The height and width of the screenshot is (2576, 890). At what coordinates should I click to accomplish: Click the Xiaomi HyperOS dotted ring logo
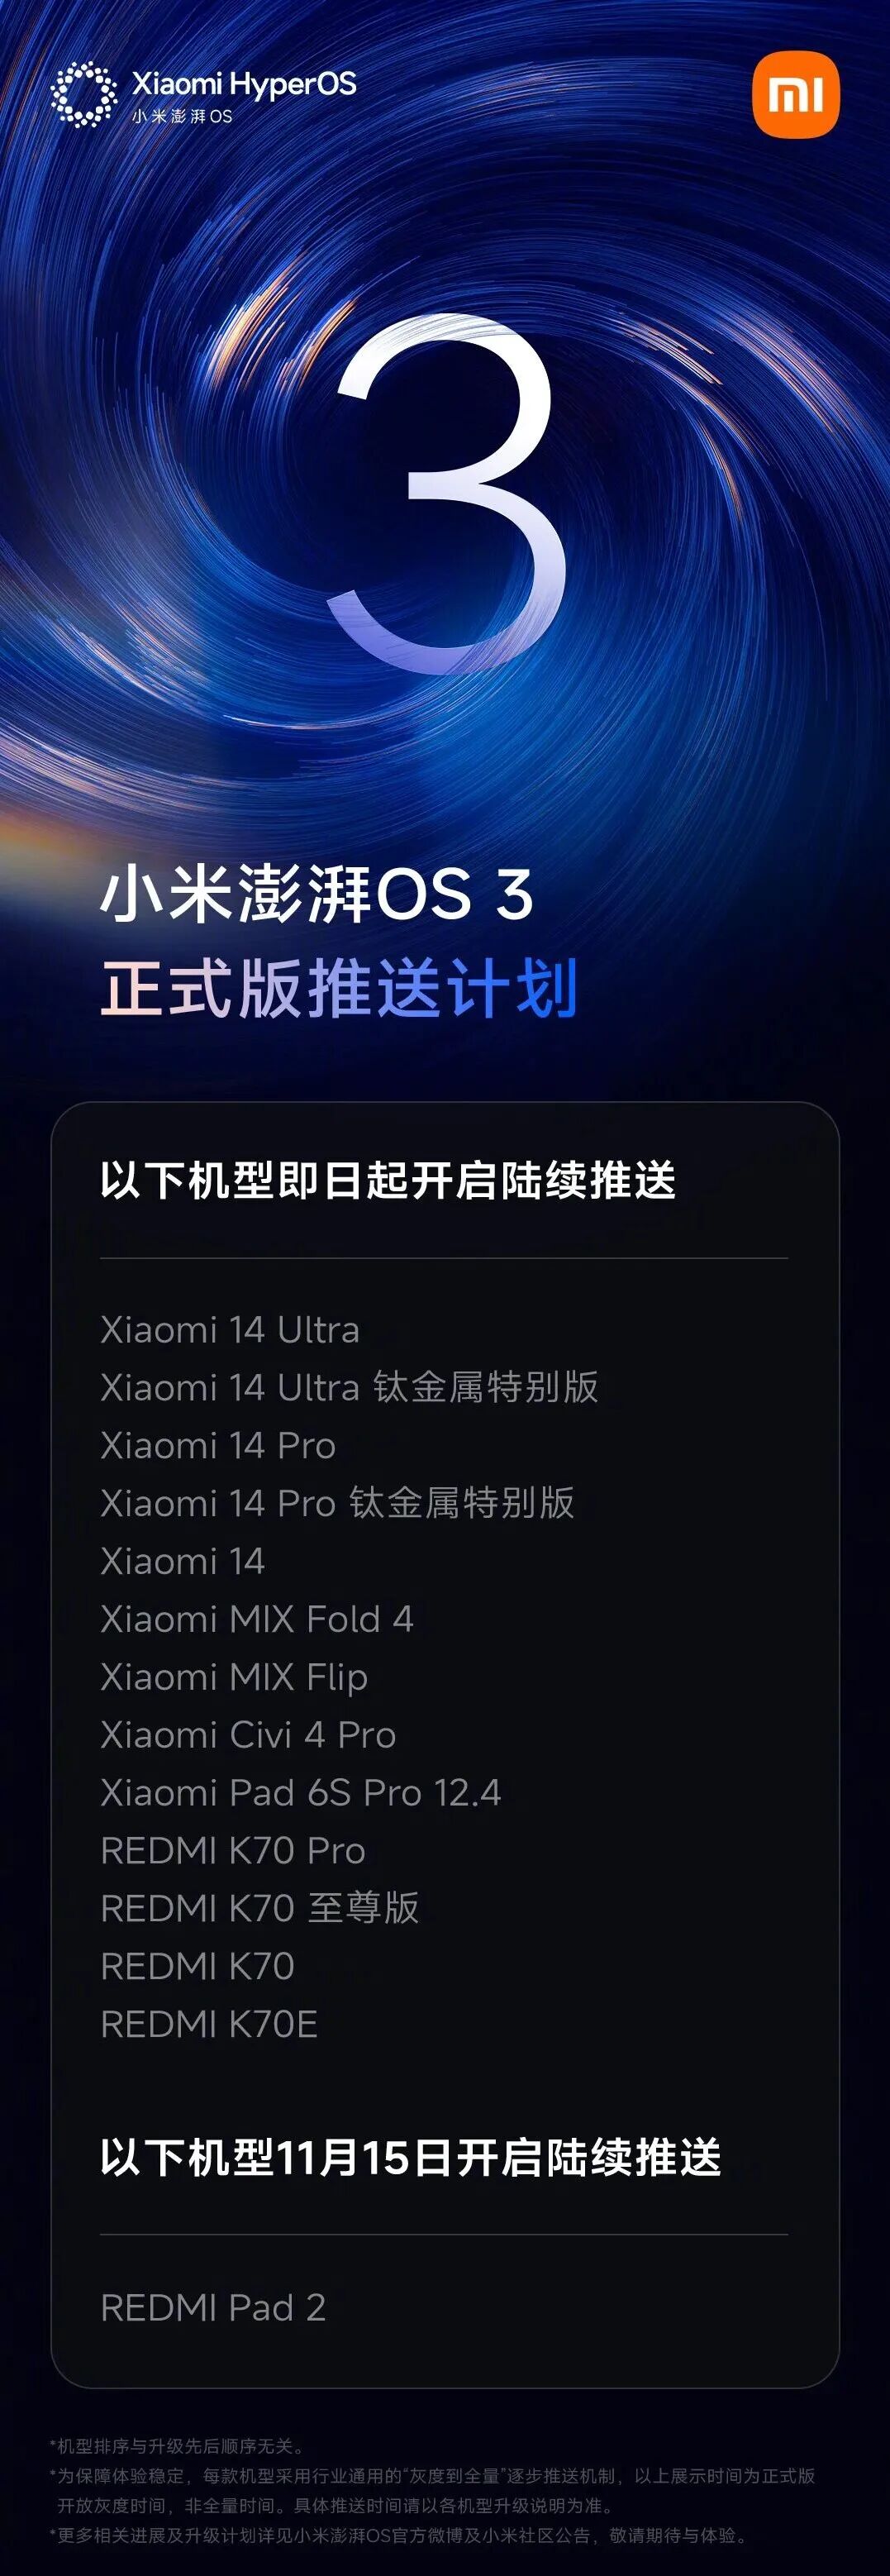pos(84,95)
